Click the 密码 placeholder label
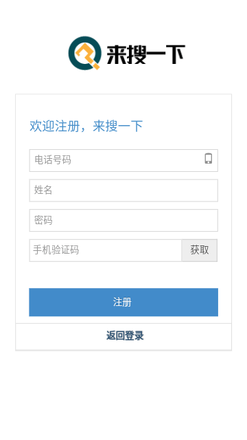The width and height of the screenshot is (247, 440). [43, 220]
